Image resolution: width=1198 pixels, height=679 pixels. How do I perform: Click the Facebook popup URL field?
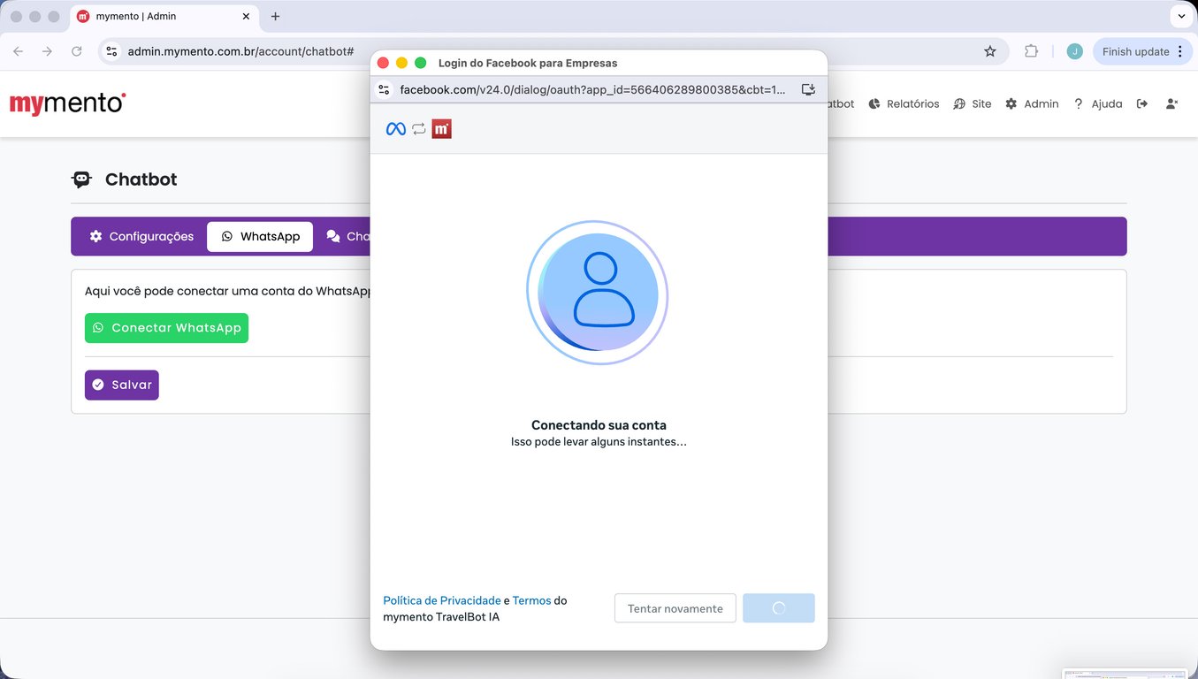click(x=592, y=89)
